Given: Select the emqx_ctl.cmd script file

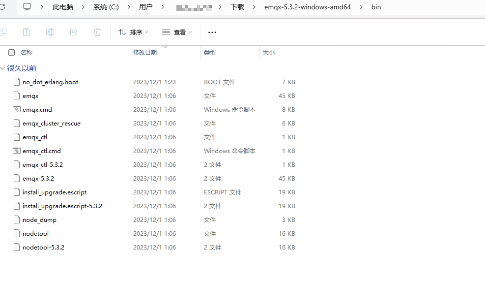Looking at the screenshot, I should (x=41, y=151).
